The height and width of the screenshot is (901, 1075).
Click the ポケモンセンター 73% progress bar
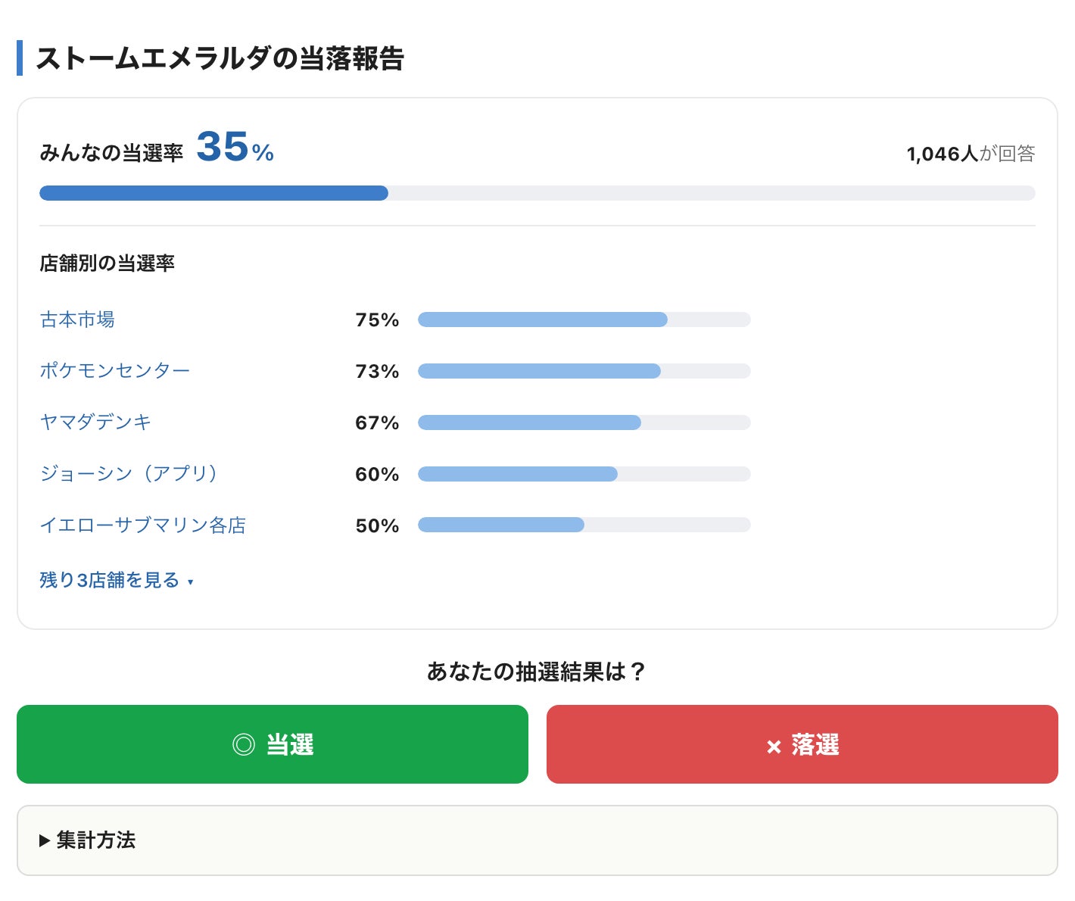click(x=584, y=371)
